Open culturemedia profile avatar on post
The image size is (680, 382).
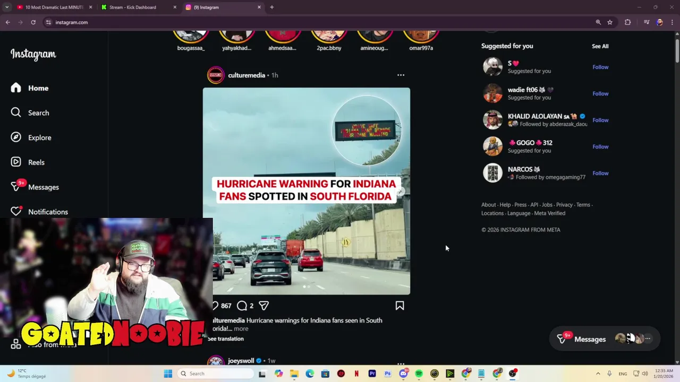216,75
